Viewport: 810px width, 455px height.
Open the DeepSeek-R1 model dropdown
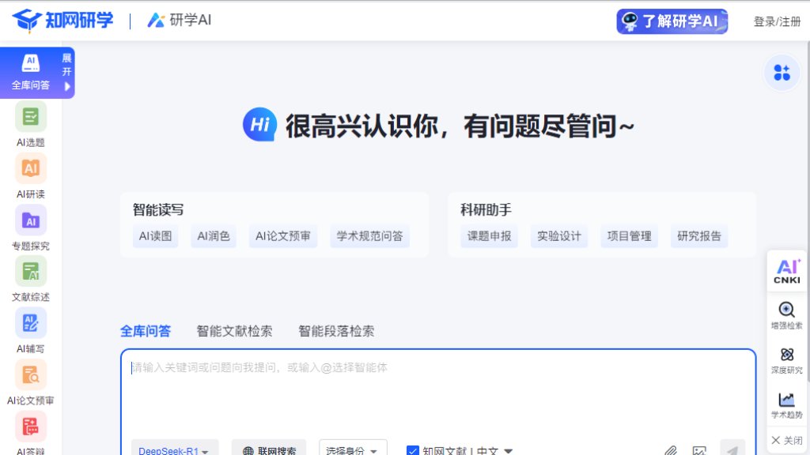point(172,450)
